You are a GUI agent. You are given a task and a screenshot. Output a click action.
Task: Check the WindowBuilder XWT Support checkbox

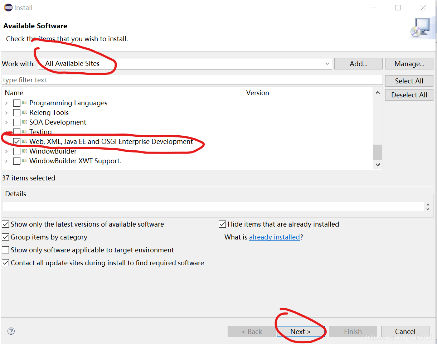point(17,161)
